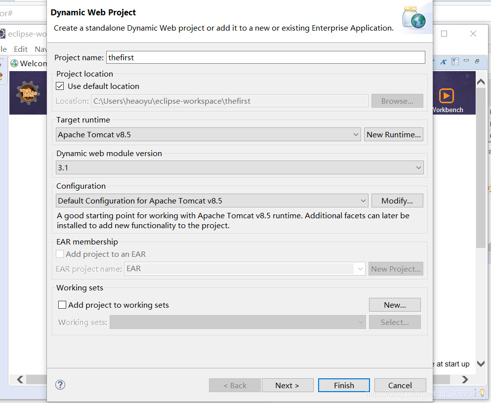Click scroll right arrow in Eclipse window

point(465,379)
